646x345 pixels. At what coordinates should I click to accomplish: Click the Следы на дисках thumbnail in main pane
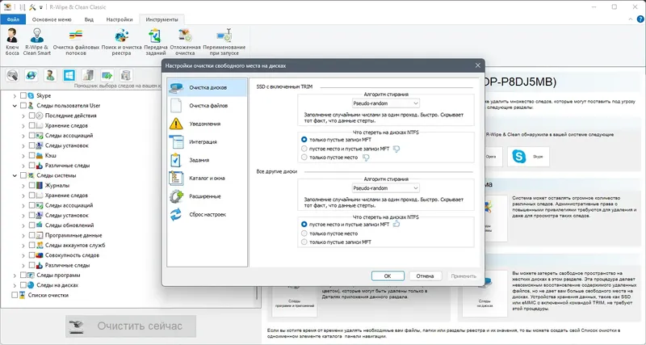[484, 293]
